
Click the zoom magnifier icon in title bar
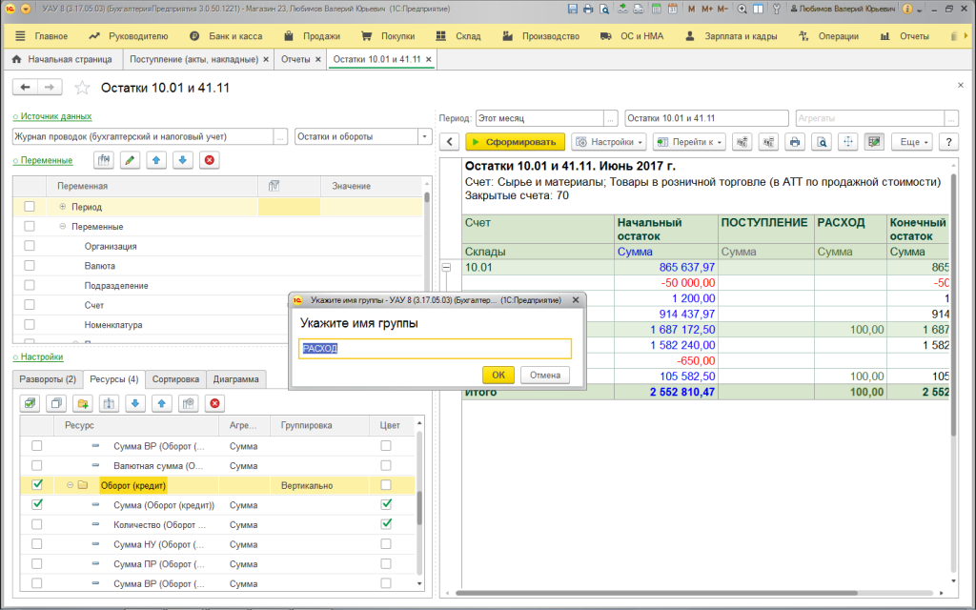tap(742, 10)
